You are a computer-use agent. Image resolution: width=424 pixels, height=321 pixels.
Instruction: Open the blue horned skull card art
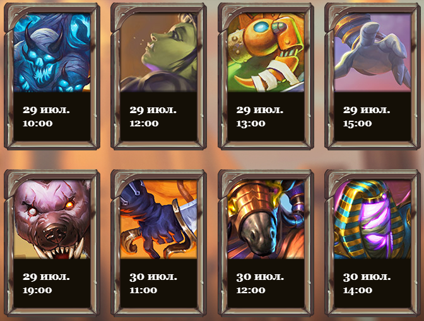point(52,53)
